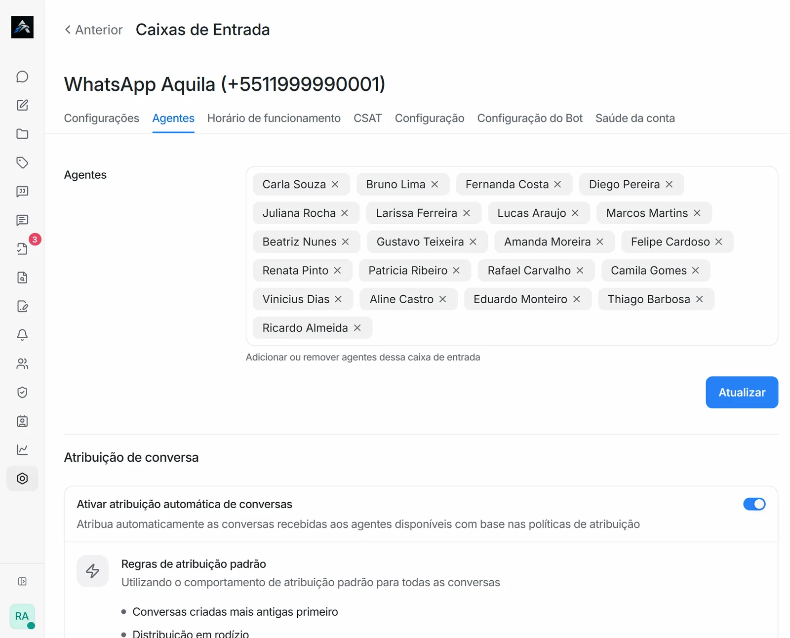Image resolution: width=790 pixels, height=638 pixels.
Task: Remove agent Larissa Ferreira
Action: [467, 213]
